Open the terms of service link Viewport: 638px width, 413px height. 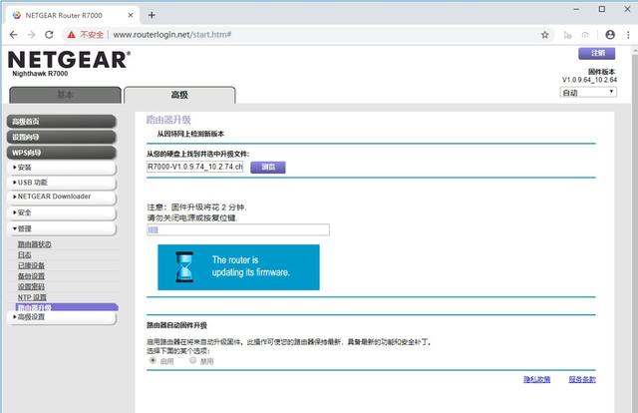point(582,379)
